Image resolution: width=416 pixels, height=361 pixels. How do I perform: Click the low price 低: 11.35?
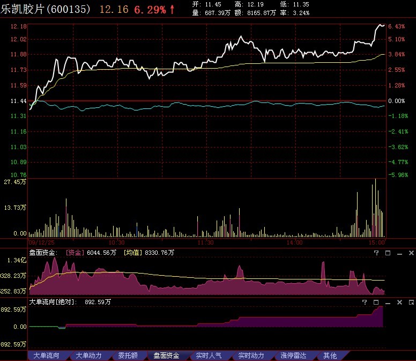pyautogui.click(x=294, y=4)
